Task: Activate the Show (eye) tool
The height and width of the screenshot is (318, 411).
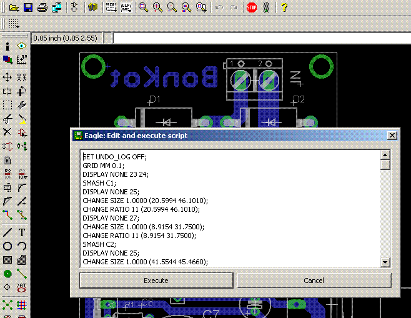Action: click(x=22, y=46)
